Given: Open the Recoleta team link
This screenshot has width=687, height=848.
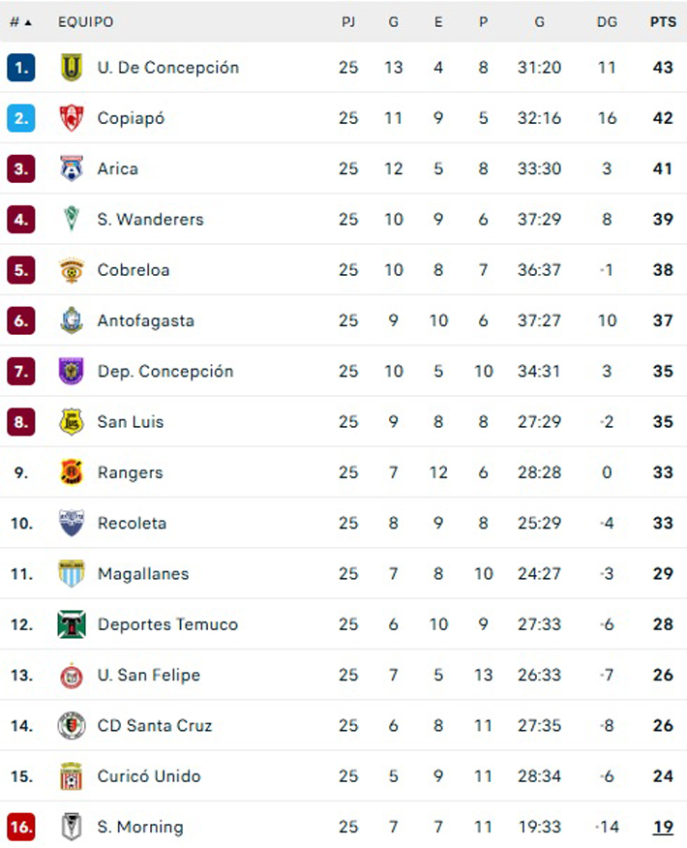Looking at the screenshot, I should 132,524.
